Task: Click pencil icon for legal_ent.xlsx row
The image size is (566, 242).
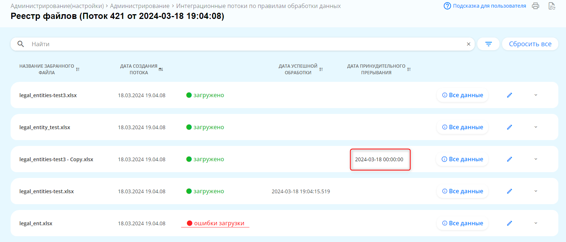Action: click(x=510, y=223)
